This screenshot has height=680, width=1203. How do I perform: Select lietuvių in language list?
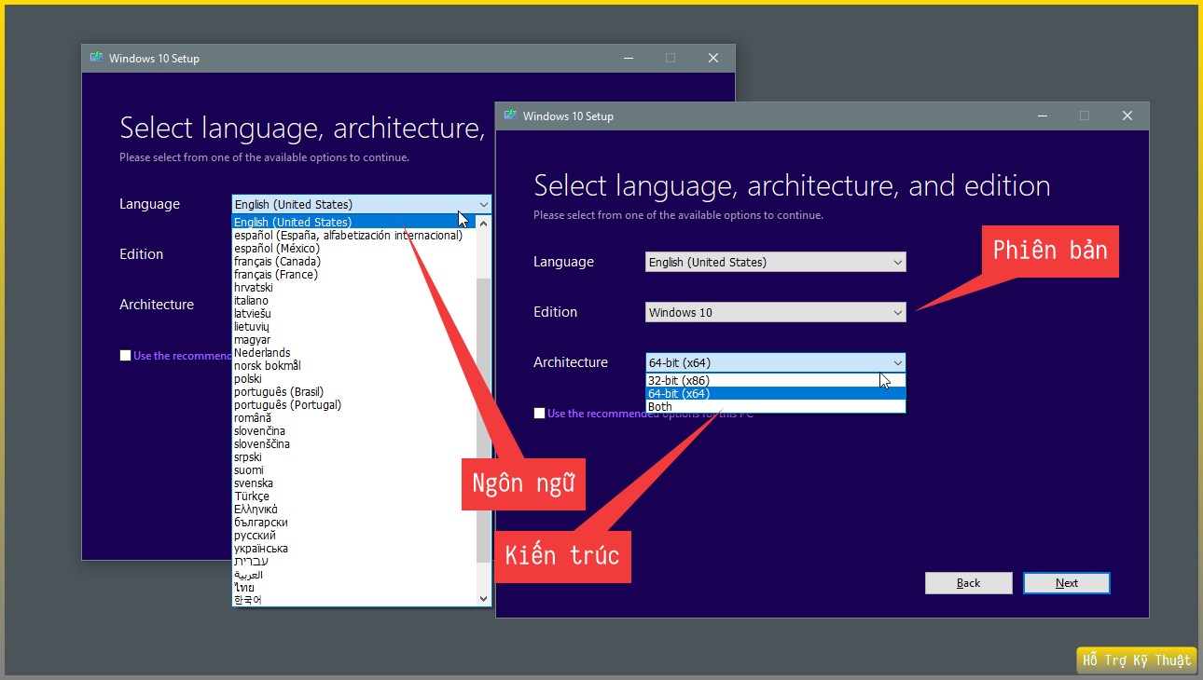[353, 326]
